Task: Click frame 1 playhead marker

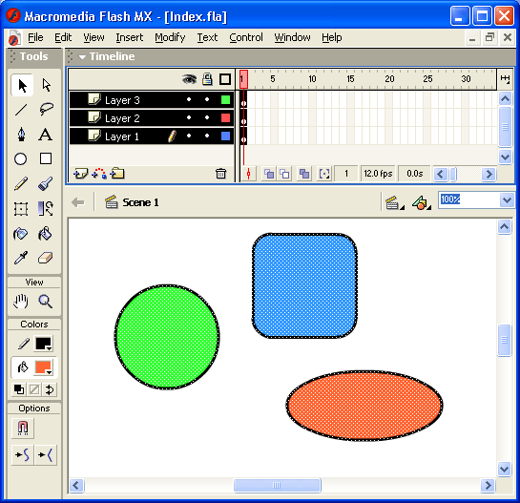Action: pyautogui.click(x=243, y=79)
